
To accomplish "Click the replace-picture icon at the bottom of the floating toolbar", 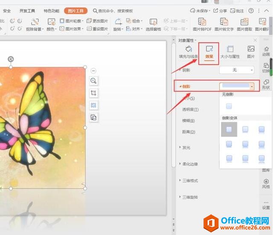I will coord(94,117).
